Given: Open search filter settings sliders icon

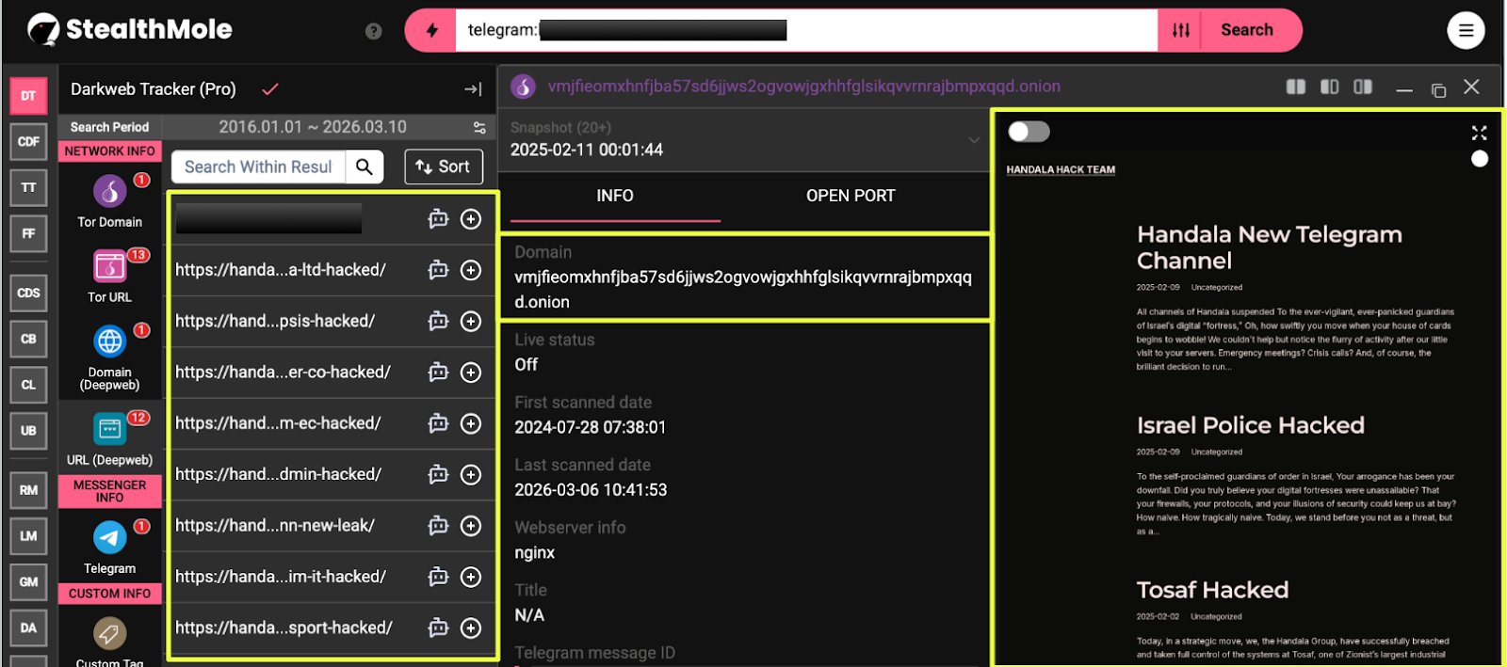Looking at the screenshot, I should point(1181,30).
